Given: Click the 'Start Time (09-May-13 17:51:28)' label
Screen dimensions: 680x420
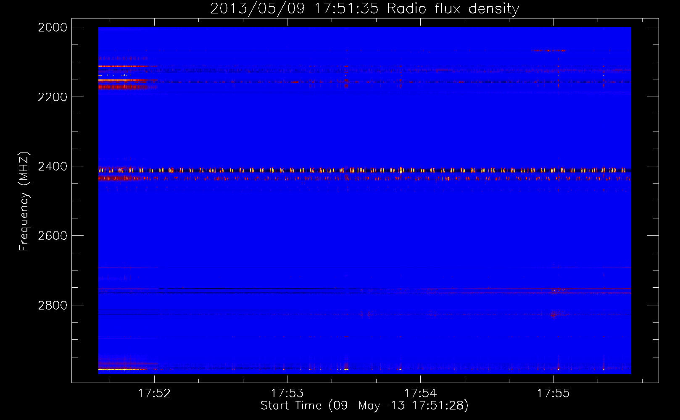Looking at the screenshot, I should [364, 406].
